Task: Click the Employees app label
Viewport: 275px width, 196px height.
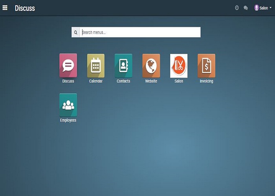Action: (x=68, y=120)
